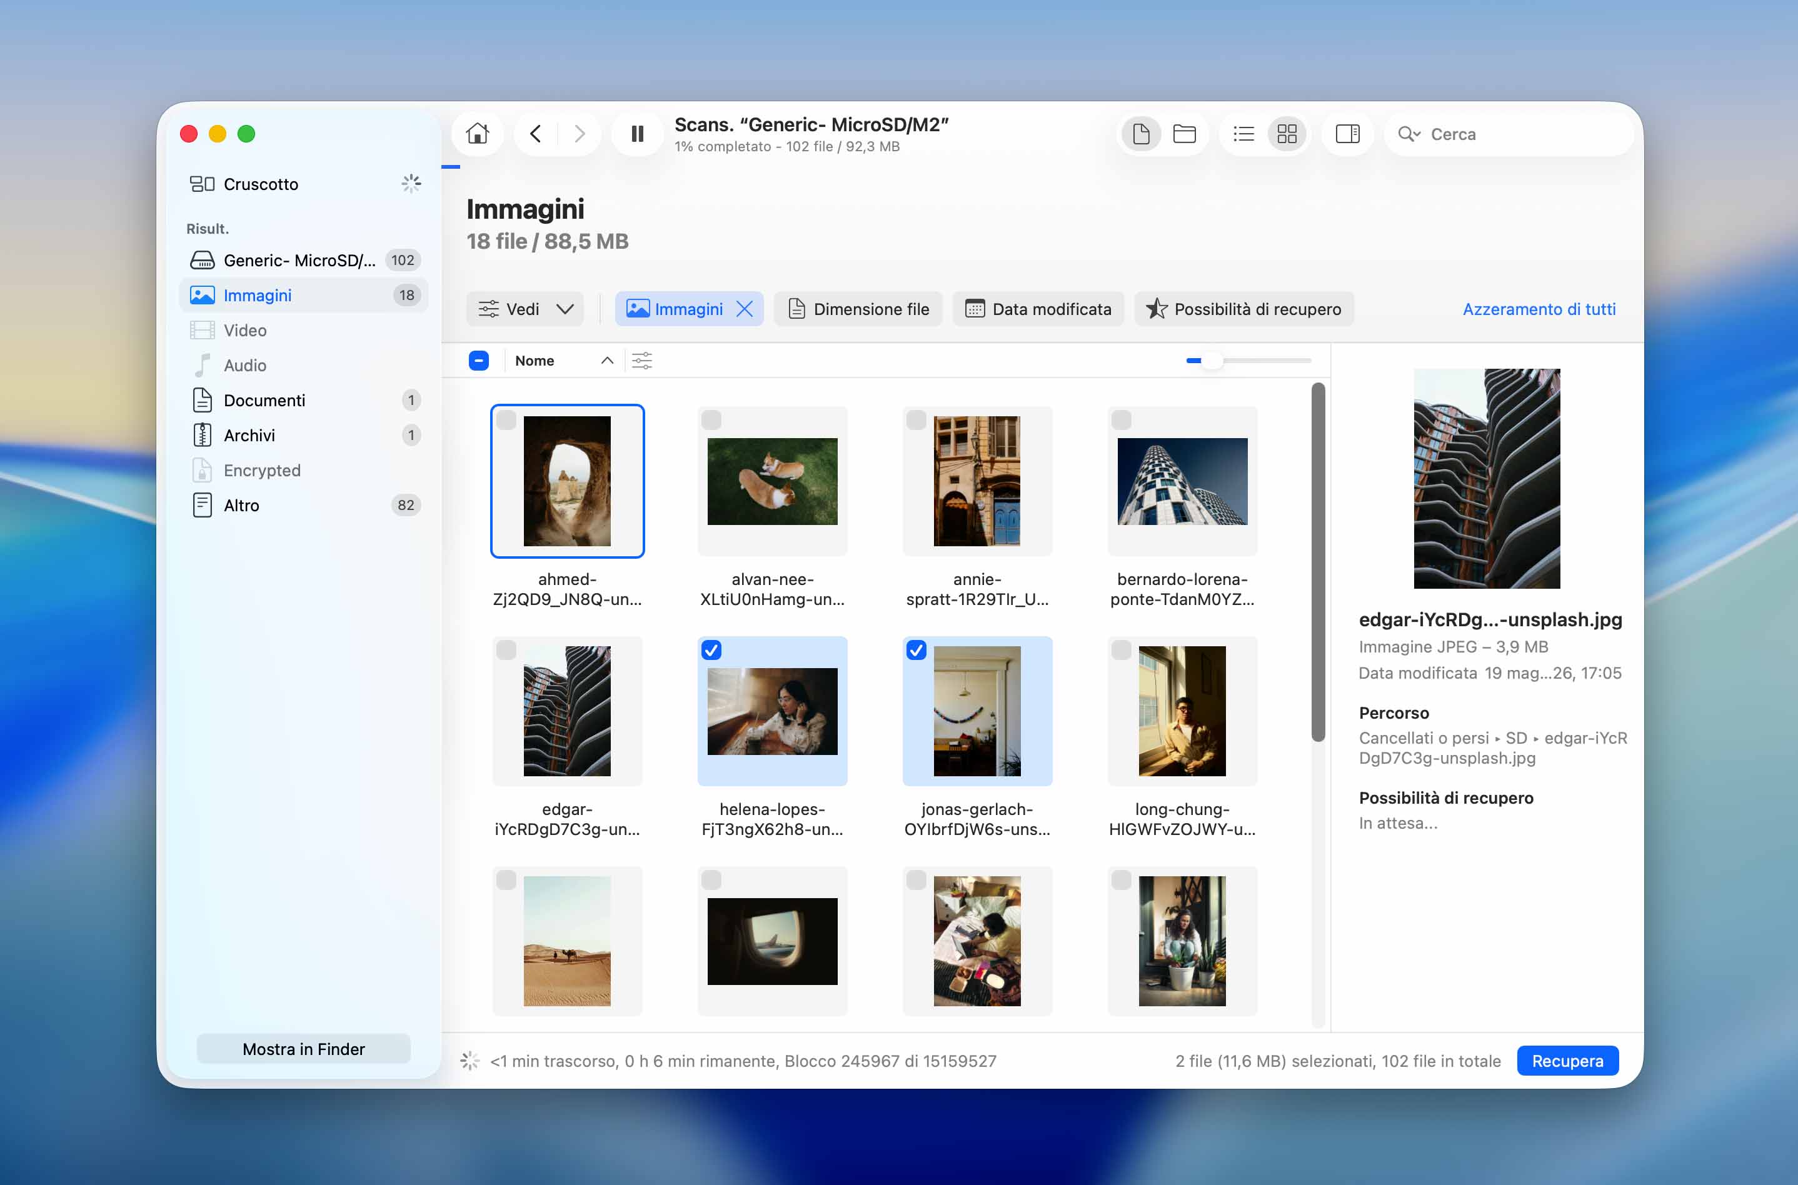Screen dimensions: 1798x1185
Task: Switch to list view icon
Action: point(1243,134)
